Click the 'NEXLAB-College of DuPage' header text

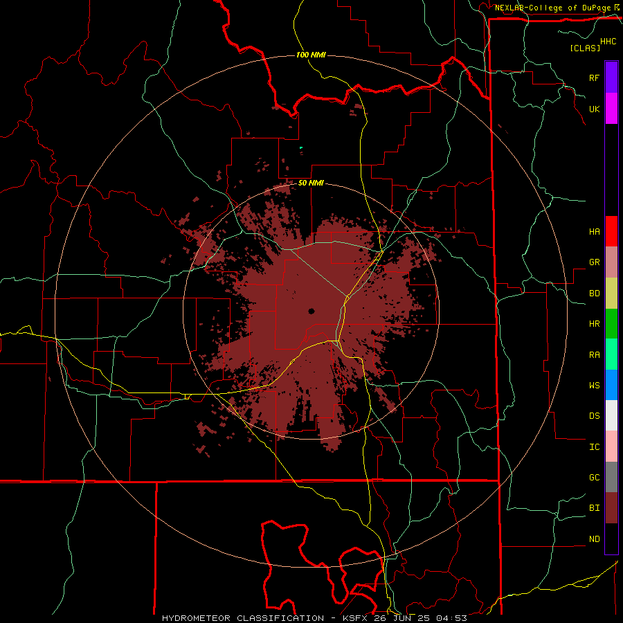tap(552, 8)
